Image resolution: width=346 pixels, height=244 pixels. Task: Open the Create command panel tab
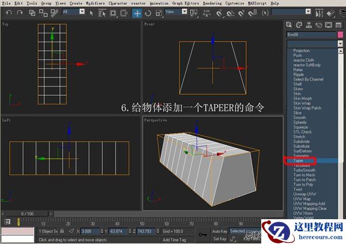tap(289, 25)
